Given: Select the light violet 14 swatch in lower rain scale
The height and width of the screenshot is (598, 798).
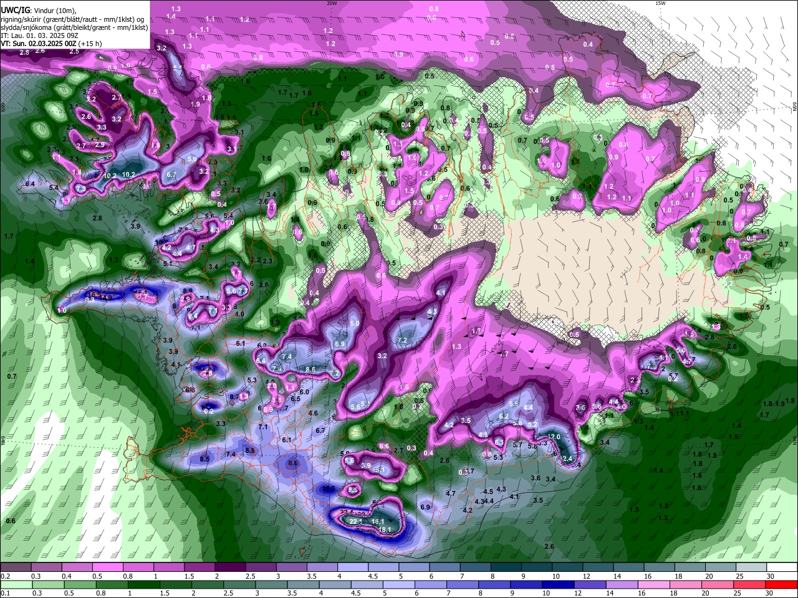Looking at the screenshot, I should [622, 584].
